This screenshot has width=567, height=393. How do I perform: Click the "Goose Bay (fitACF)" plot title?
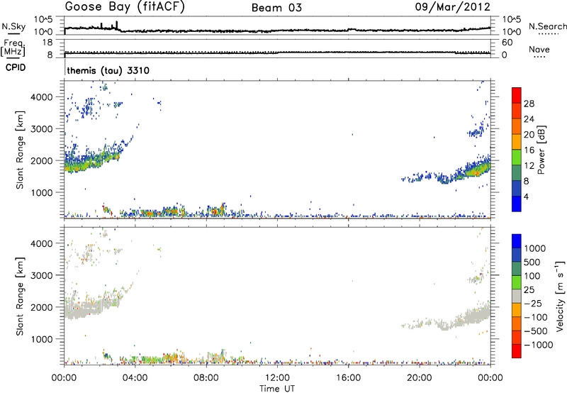tap(125, 7)
